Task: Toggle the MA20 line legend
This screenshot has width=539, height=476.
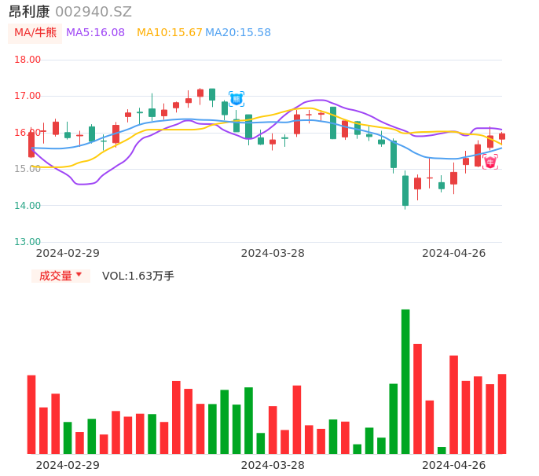Action: 238,33
